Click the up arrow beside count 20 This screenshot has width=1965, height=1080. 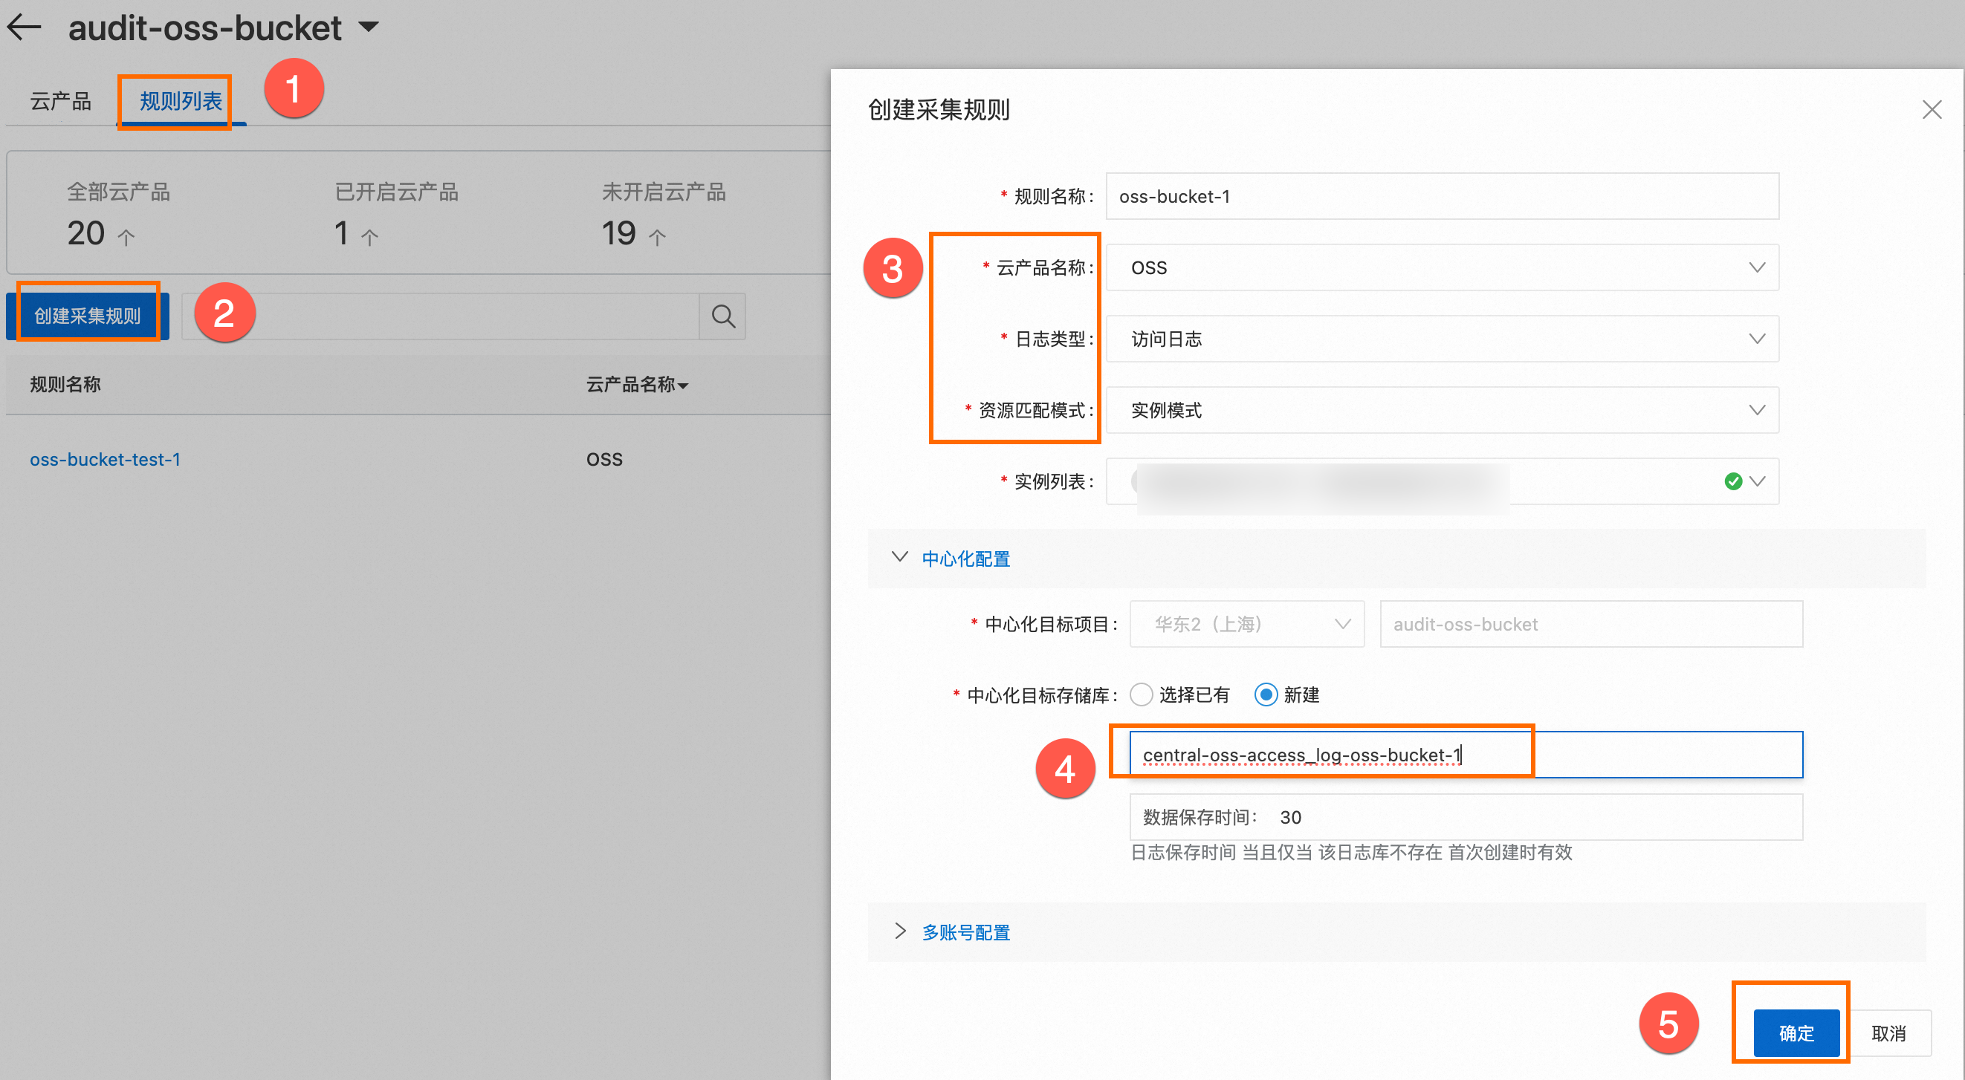[126, 237]
